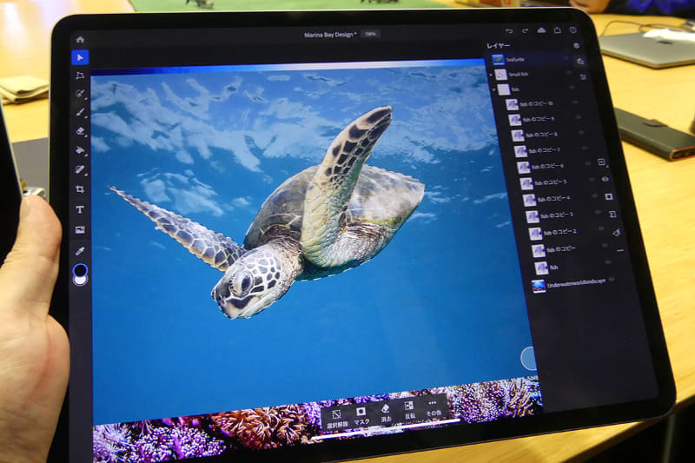Open the Share export icon
The image size is (695, 463).
(557, 30)
